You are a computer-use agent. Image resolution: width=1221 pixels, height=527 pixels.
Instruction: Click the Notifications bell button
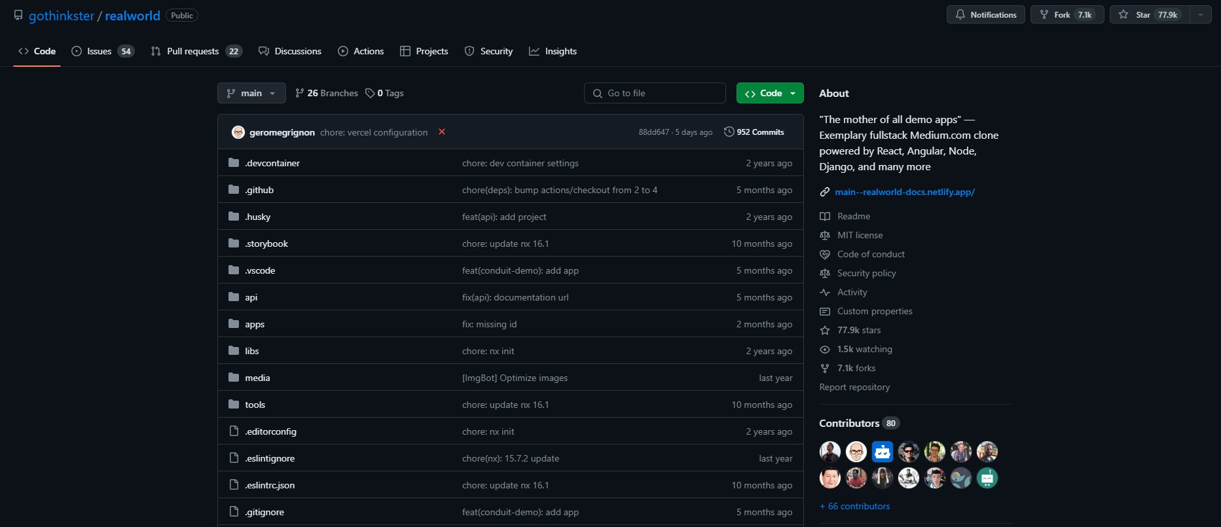986,14
